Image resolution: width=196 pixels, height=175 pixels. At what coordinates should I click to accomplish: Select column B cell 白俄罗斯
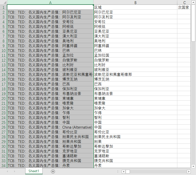135,60
